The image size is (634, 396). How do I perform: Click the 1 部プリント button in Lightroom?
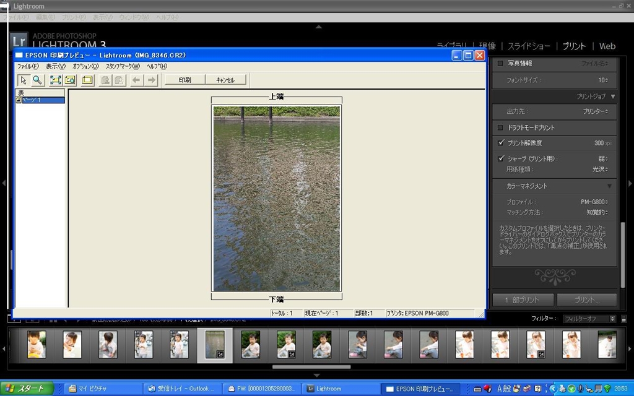point(523,300)
